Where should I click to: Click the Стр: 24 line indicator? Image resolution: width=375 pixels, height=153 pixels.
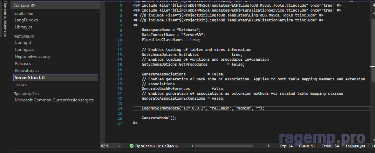point(286,146)
